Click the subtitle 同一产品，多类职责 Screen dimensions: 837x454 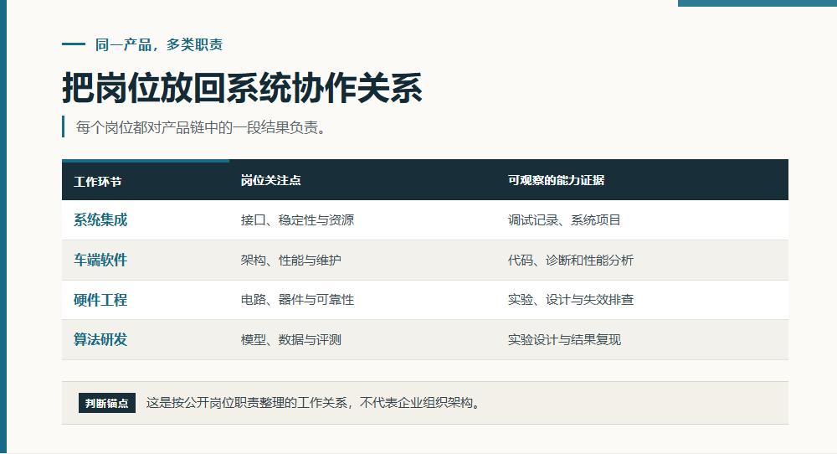coord(158,45)
